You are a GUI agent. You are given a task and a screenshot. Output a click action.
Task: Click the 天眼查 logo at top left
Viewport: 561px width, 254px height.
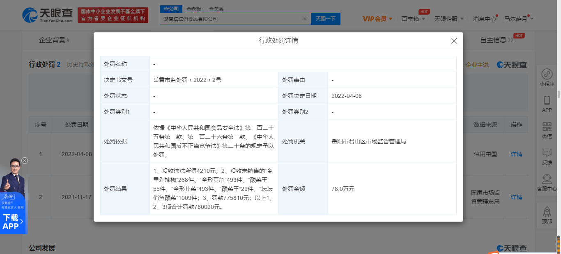coord(47,15)
